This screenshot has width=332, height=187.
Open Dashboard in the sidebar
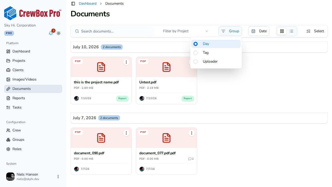point(33,51)
